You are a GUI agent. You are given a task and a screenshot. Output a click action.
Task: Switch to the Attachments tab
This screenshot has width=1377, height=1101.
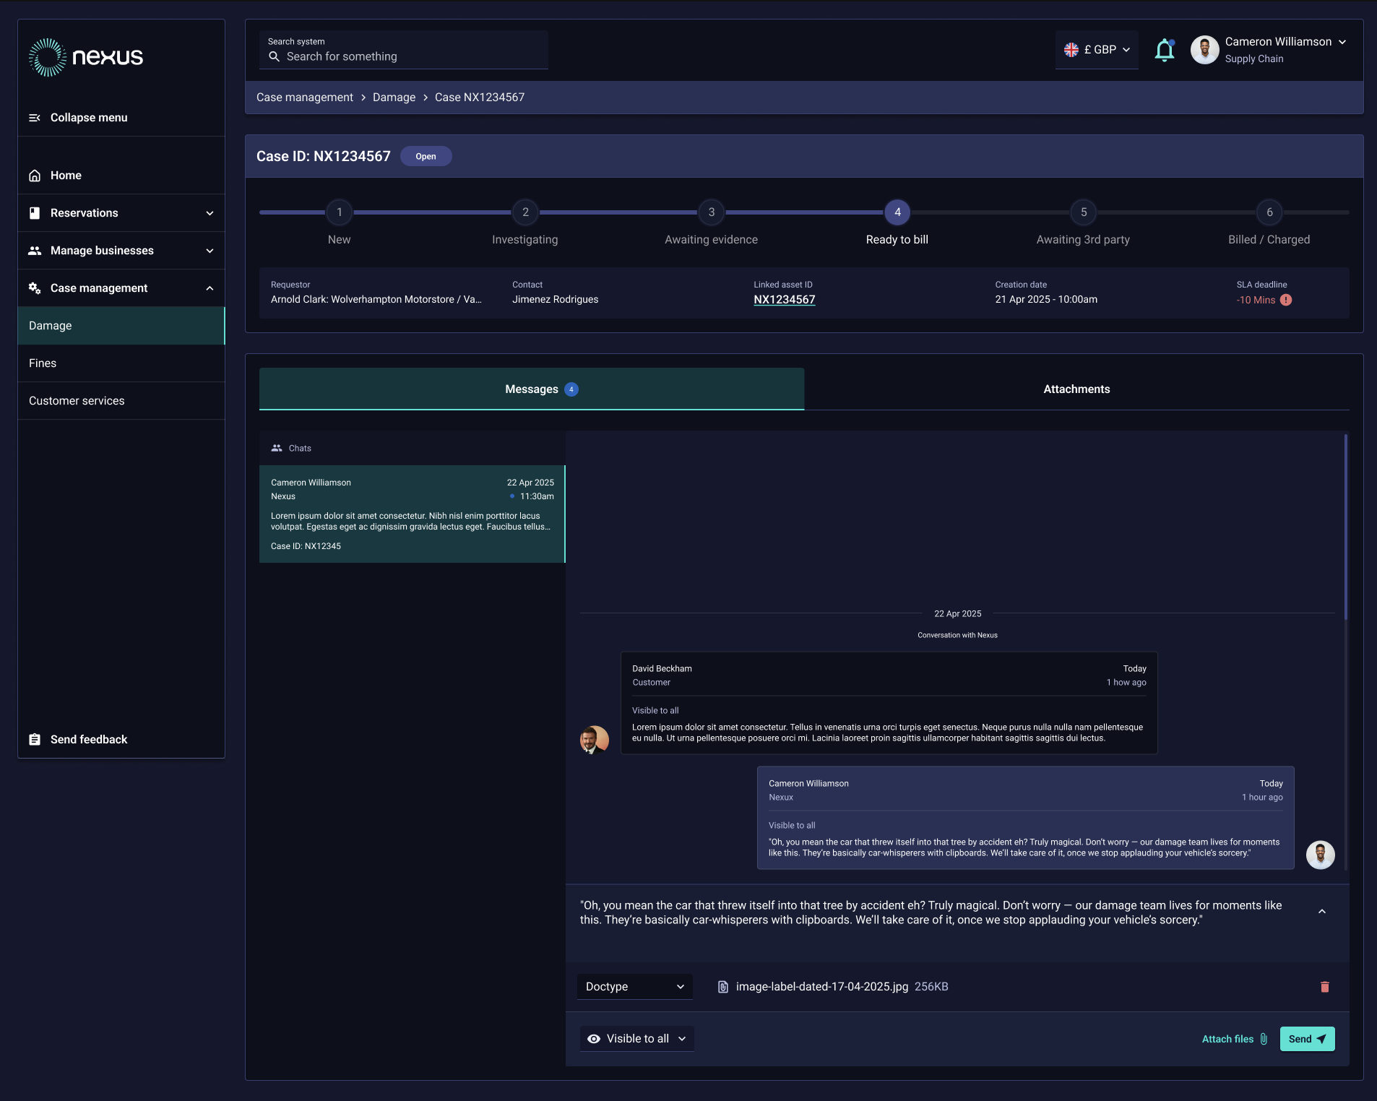(1076, 389)
